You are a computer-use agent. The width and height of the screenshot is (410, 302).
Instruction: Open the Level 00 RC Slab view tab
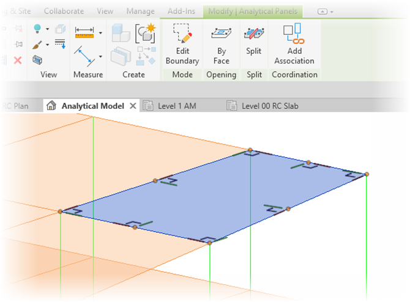[x=269, y=106]
